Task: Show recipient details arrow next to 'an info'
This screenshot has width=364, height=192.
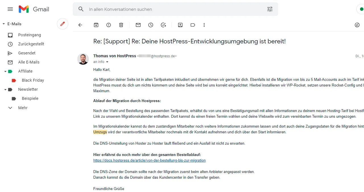Action: click(107, 62)
